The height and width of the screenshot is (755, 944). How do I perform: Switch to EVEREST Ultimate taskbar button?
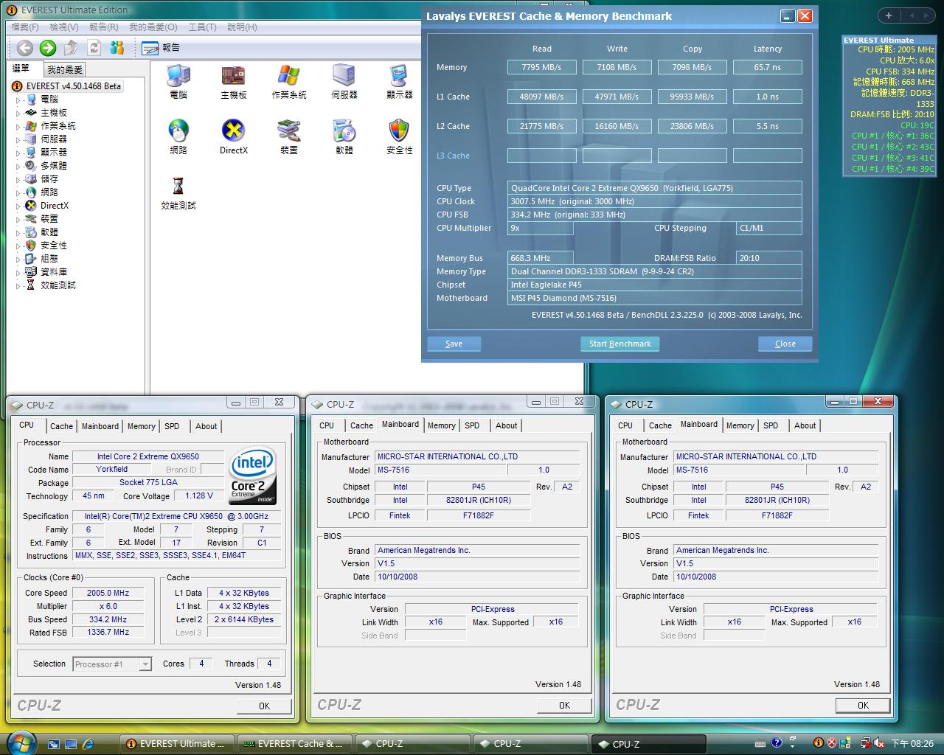pyautogui.click(x=177, y=744)
